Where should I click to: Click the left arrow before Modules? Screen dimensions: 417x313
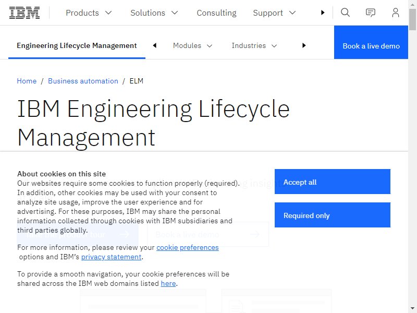click(x=154, y=45)
